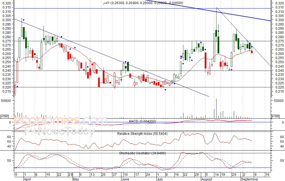Click the Relative Strength Index (50.5404) label
This screenshot has width=285, height=181.
(x=142, y=134)
